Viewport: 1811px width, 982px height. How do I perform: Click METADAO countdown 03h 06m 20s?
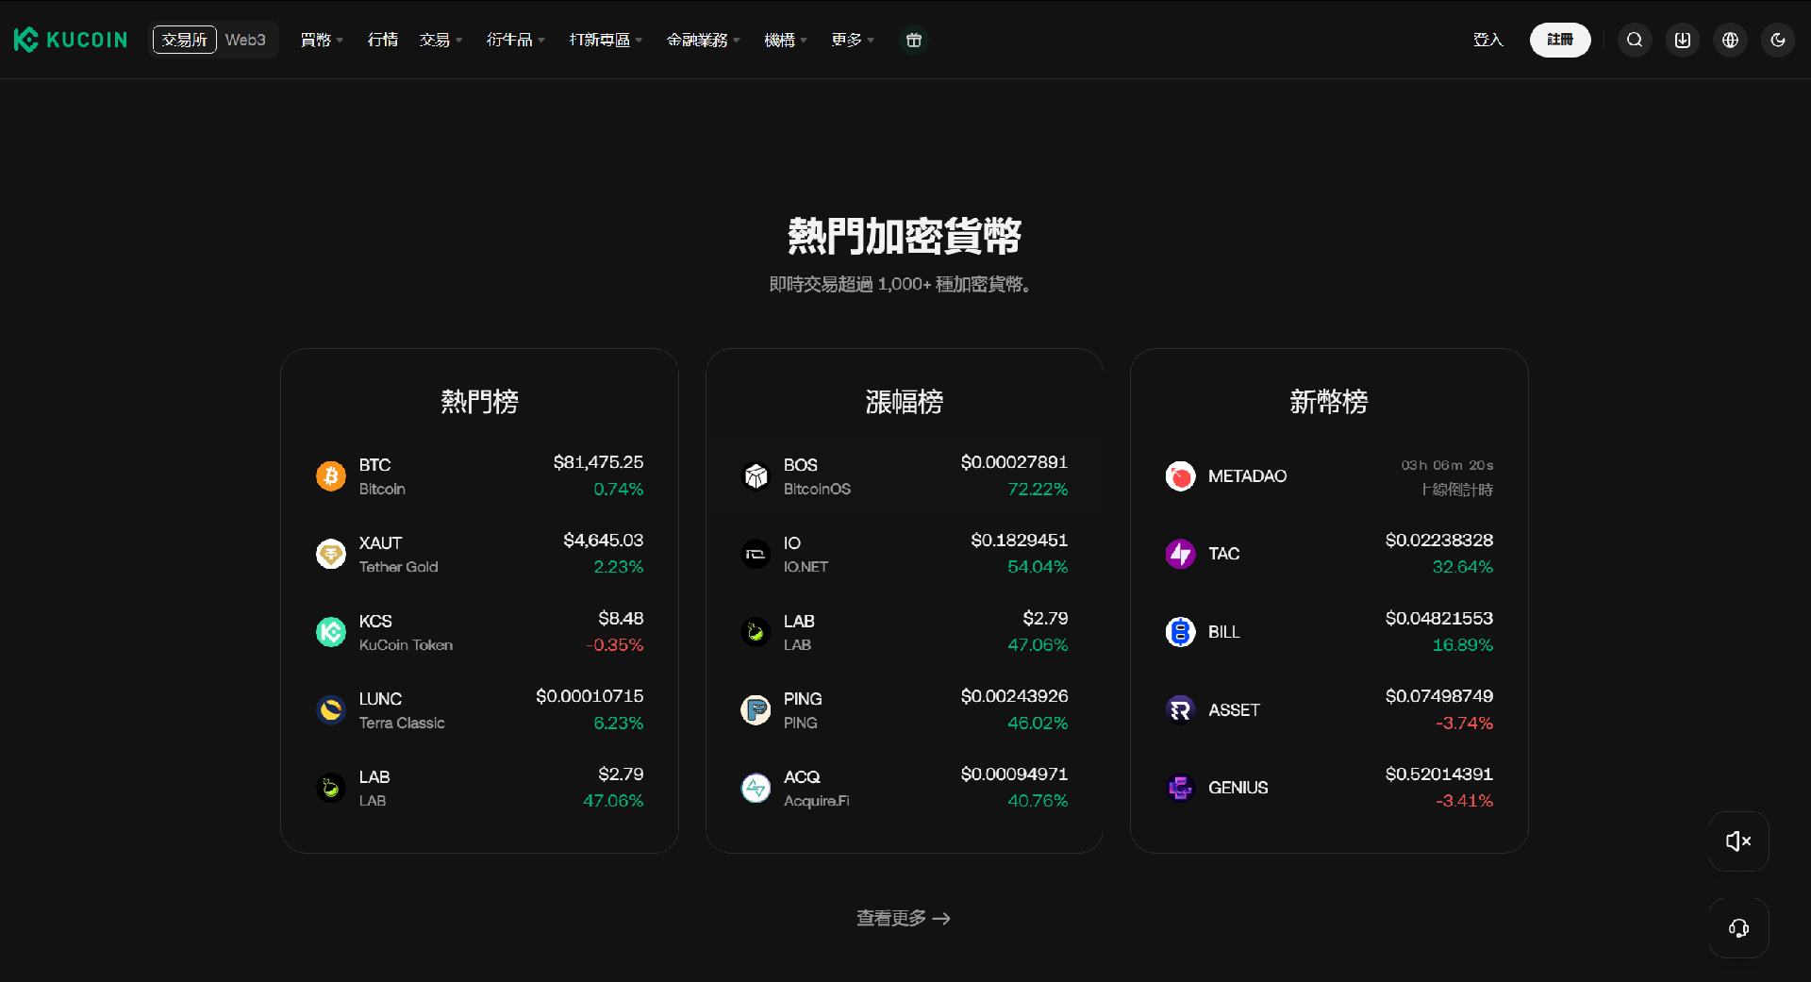1447,465
